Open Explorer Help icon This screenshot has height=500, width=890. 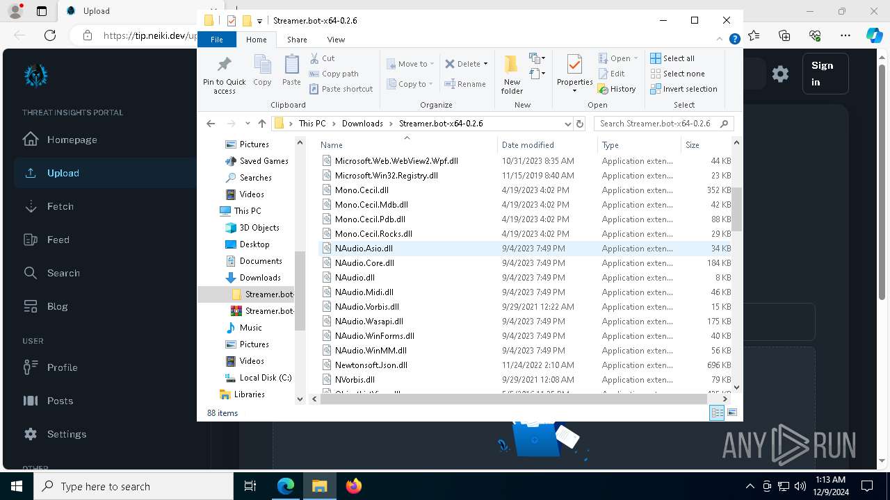point(734,40)
